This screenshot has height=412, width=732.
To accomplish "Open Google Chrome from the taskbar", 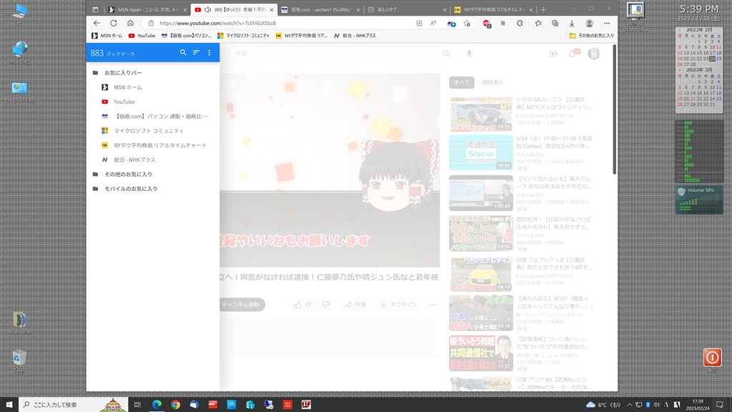I will [176, 405].
